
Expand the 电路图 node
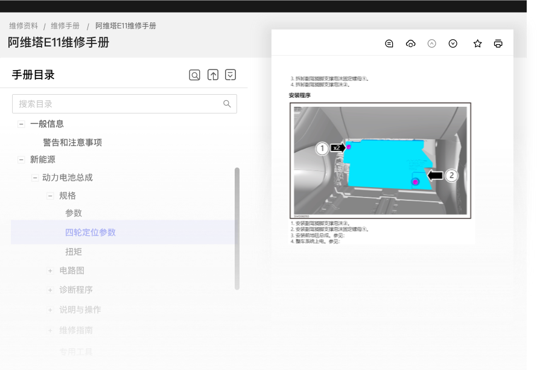pos(50,271)
